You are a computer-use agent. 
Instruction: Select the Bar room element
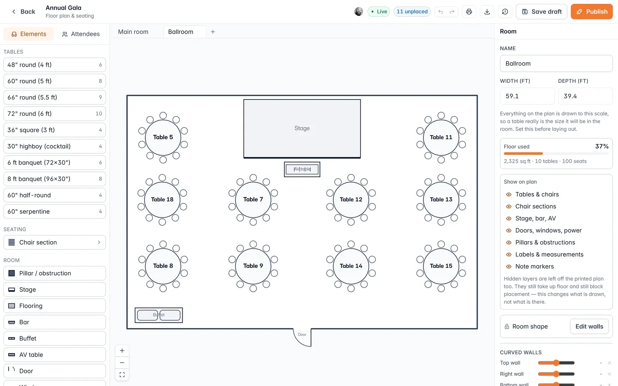click(x=54, y=322)
